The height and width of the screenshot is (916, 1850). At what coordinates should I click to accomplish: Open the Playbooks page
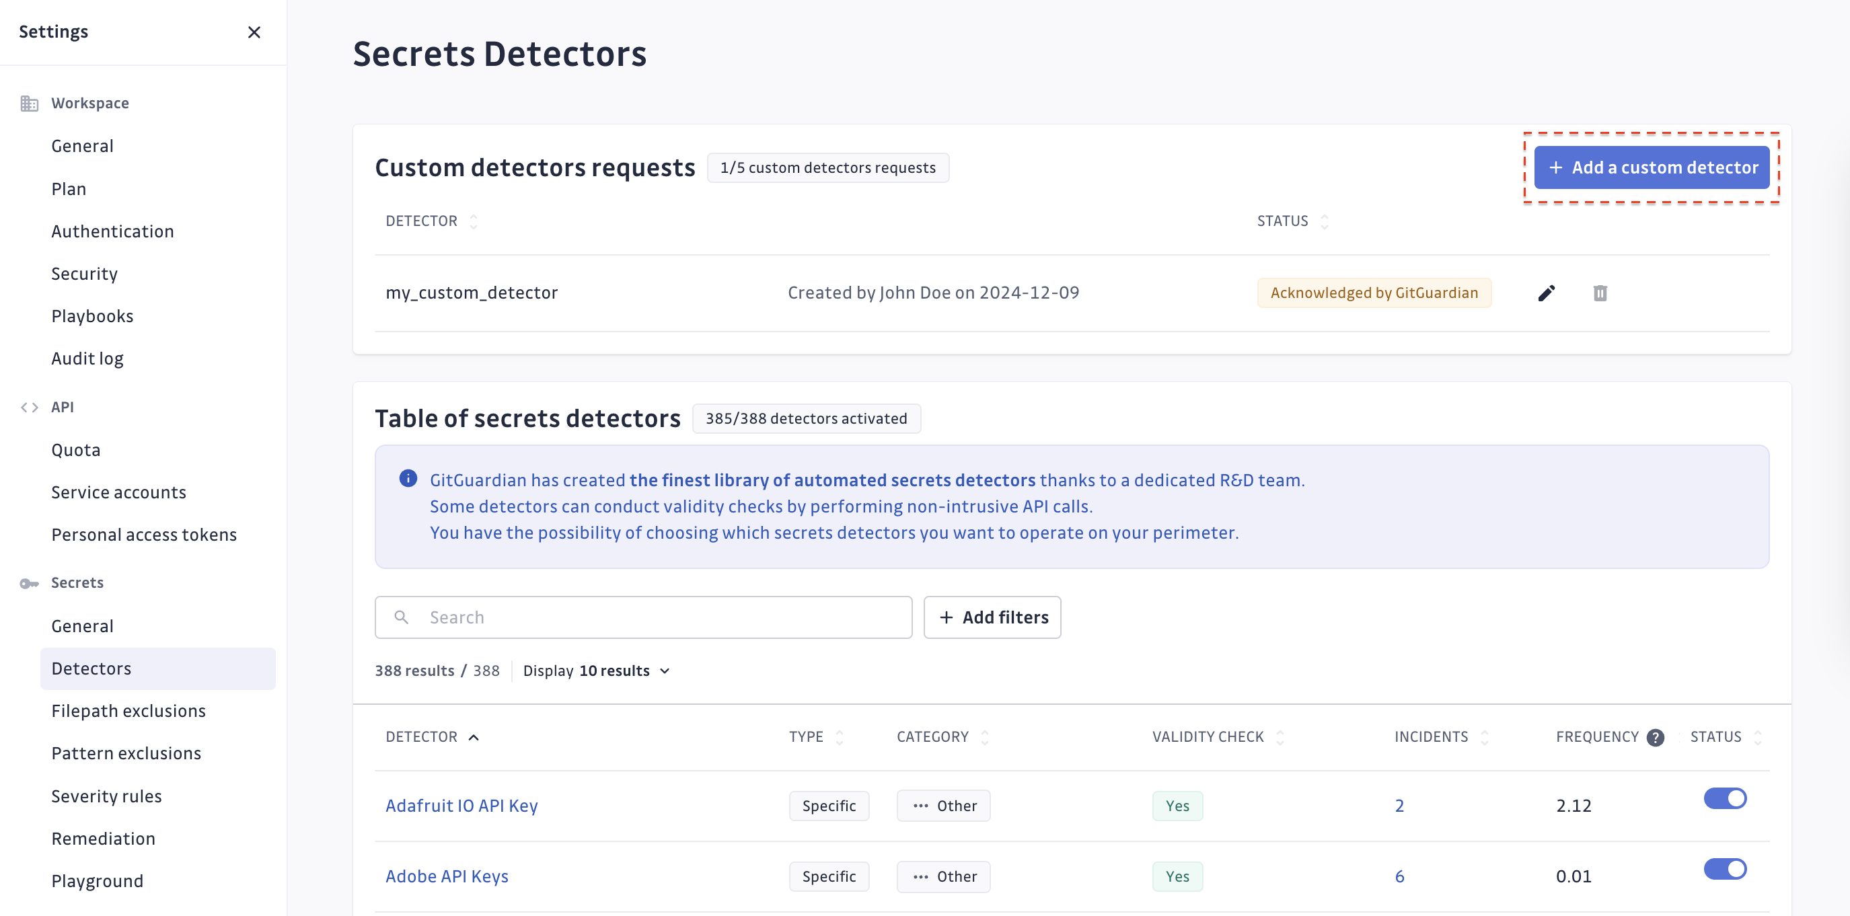[92, 316]
